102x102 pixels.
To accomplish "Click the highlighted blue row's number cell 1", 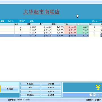I will (x=21, y=35).
